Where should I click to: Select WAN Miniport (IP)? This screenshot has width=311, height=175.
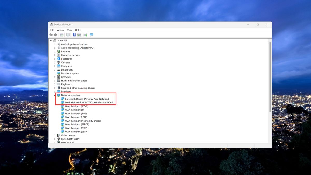75,110
